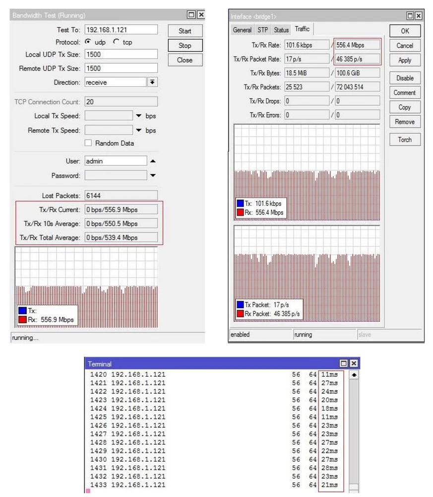Switch to the General tab
Screen dimensions: 433x497
click(242, 30)
